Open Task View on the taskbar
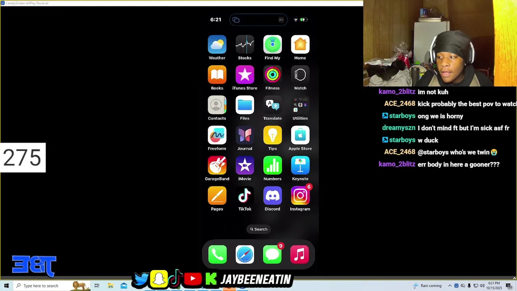 click(x=97, y=286)
